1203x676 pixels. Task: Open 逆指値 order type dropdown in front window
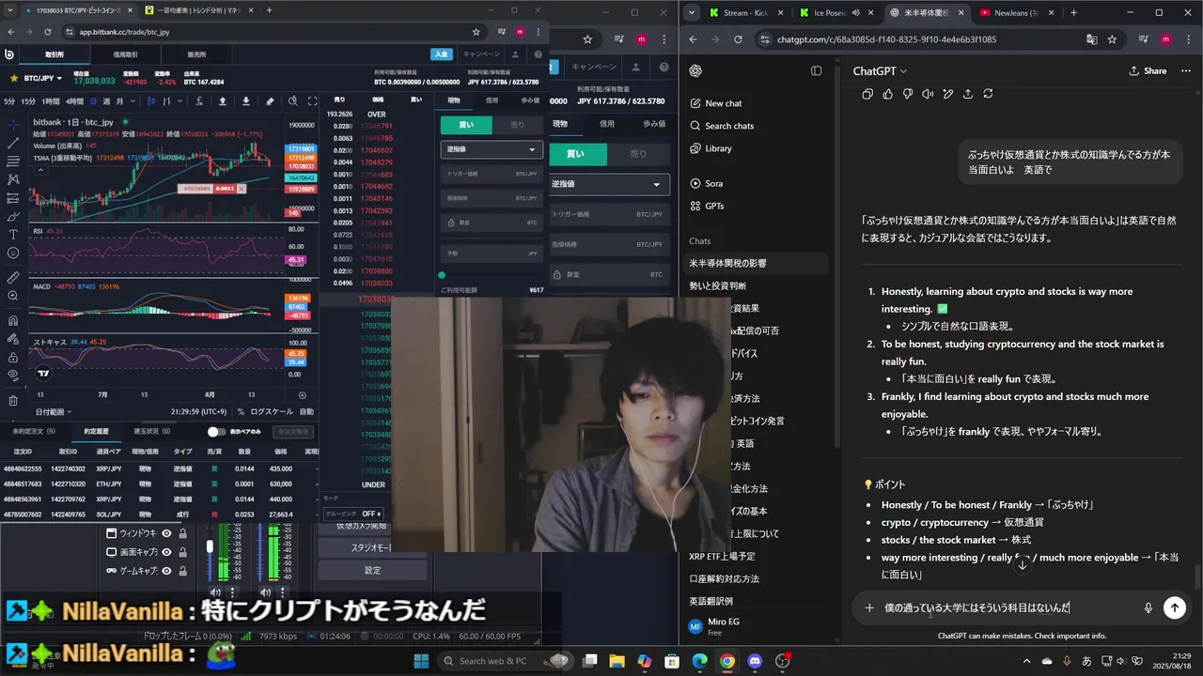point(492,149)
